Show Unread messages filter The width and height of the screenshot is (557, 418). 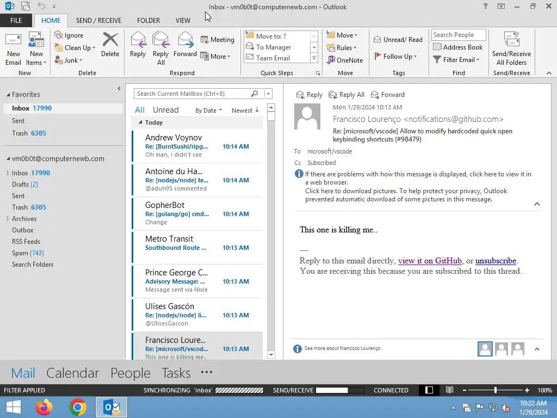point(165,110)
